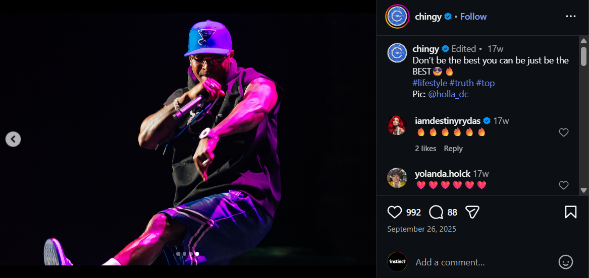Reply to iamdestinyrydas's comment
This screenshot has width=589, height=278.
[453, 149]
